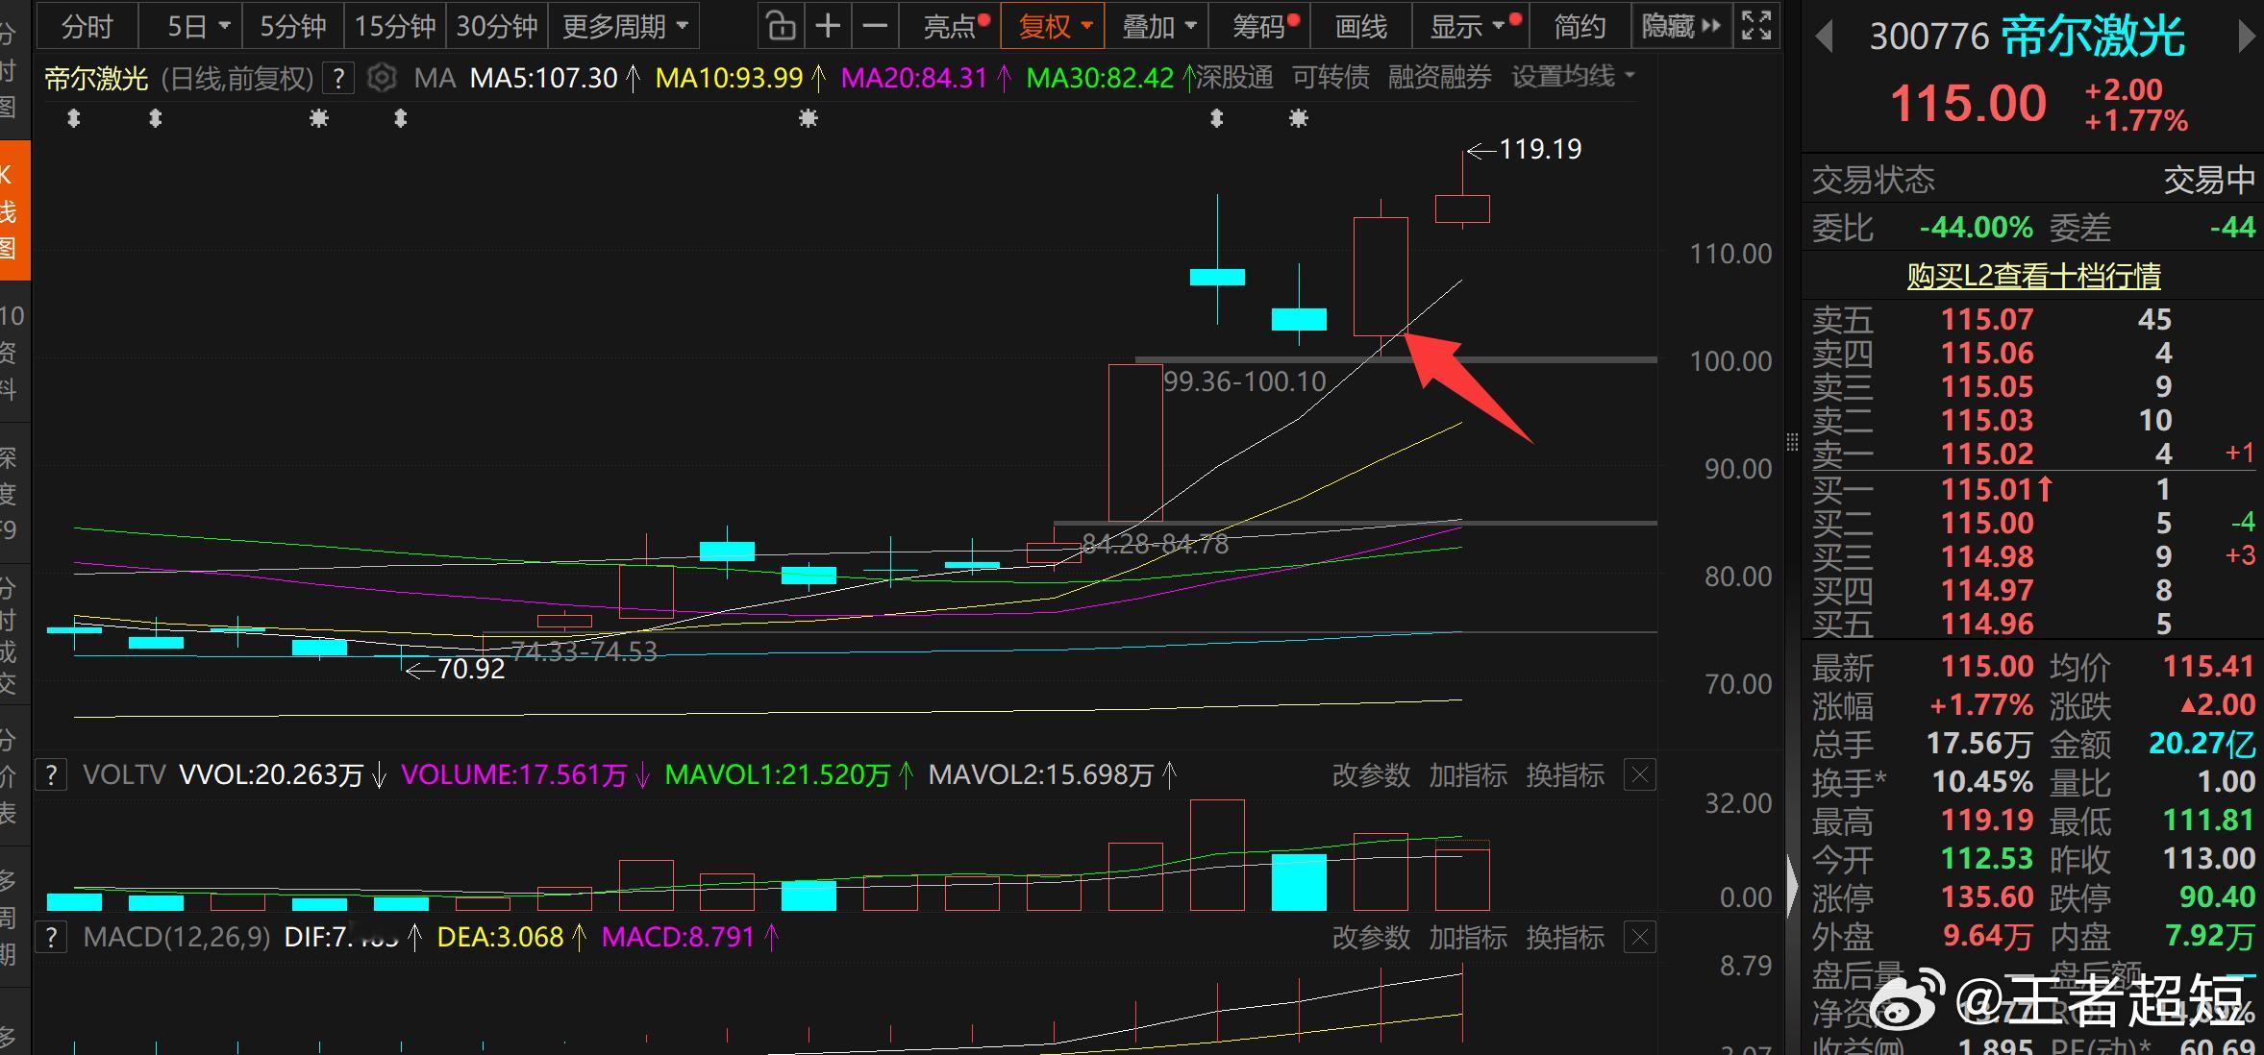Image resolution: width=2264 pixels, height=1055 pixels.
Task: Toggle the 隐藏 side panel button
Action: [1680, 26]
